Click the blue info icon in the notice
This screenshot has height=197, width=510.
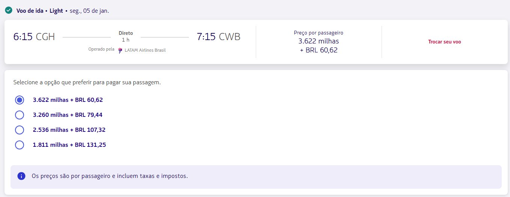point(21,176)
